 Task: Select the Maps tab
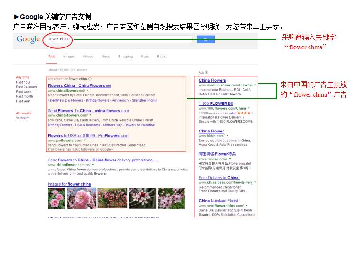pyautogui.click(x=145, y=57)
